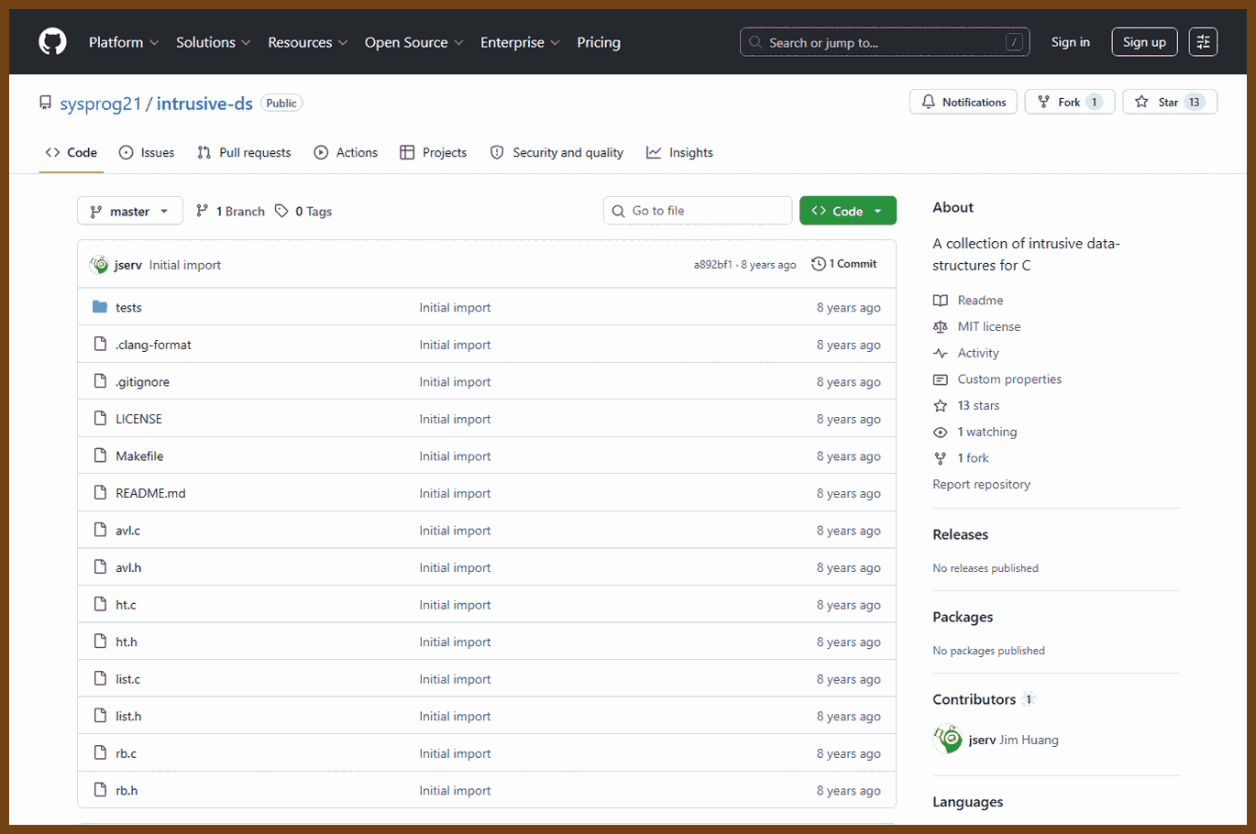
Task: Open commit hash a892bf1
Action: (x=713, y=265)
